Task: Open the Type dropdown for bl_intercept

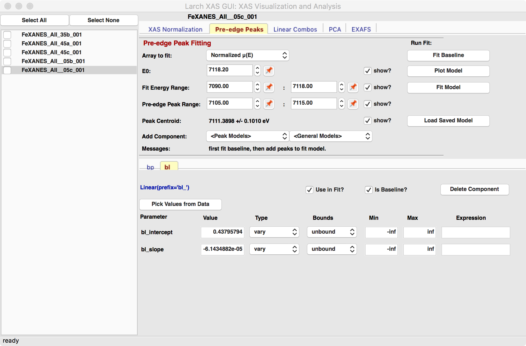Action: tap(274, 232)
